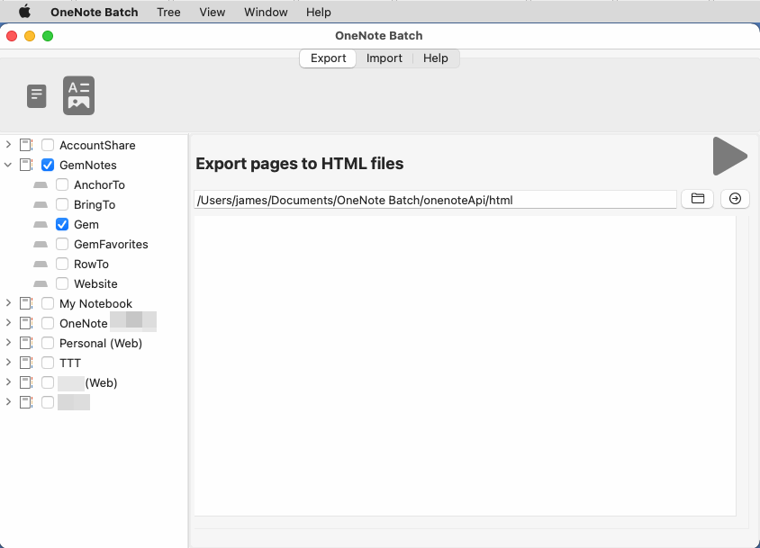The image size is (760, 548).
Task: Expand the OneNote notebook node
Action: (8, 323)
